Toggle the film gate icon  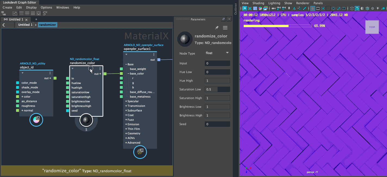(x=318, y=8)
